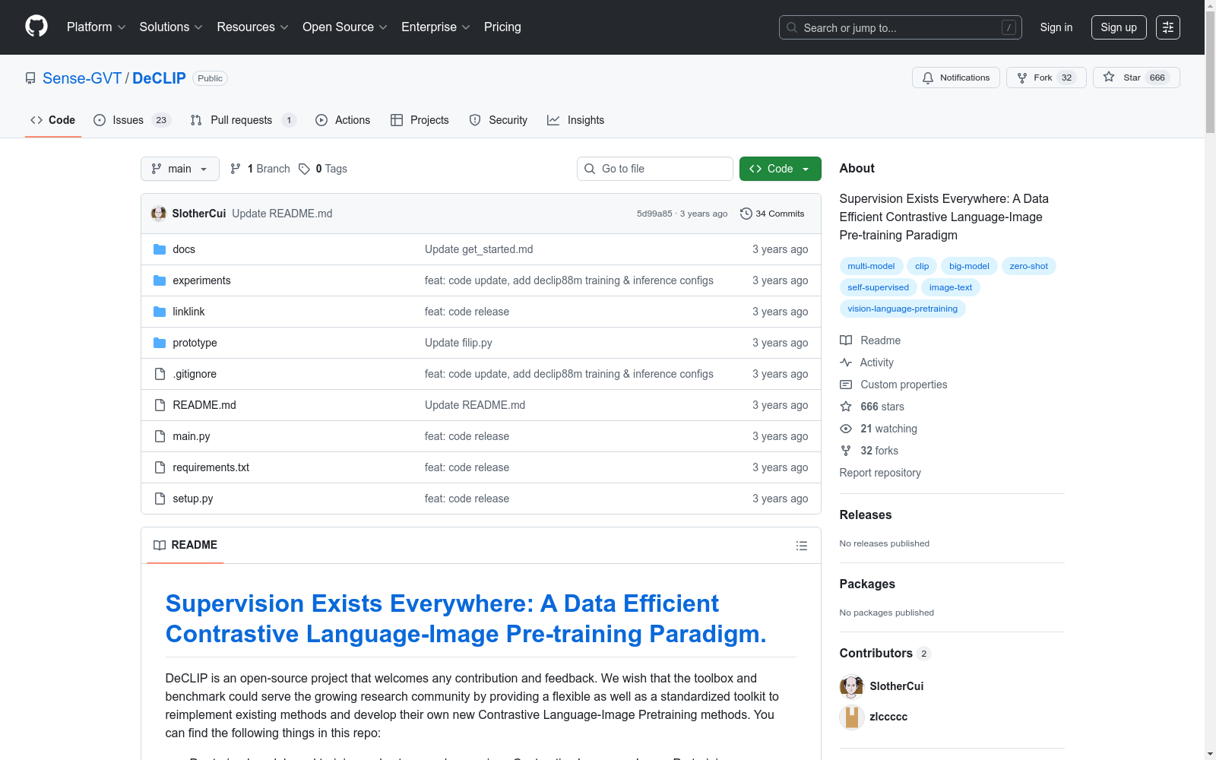Click the commits history clock icon
The image size is (1216, 760).
click(x=746, y=214)
